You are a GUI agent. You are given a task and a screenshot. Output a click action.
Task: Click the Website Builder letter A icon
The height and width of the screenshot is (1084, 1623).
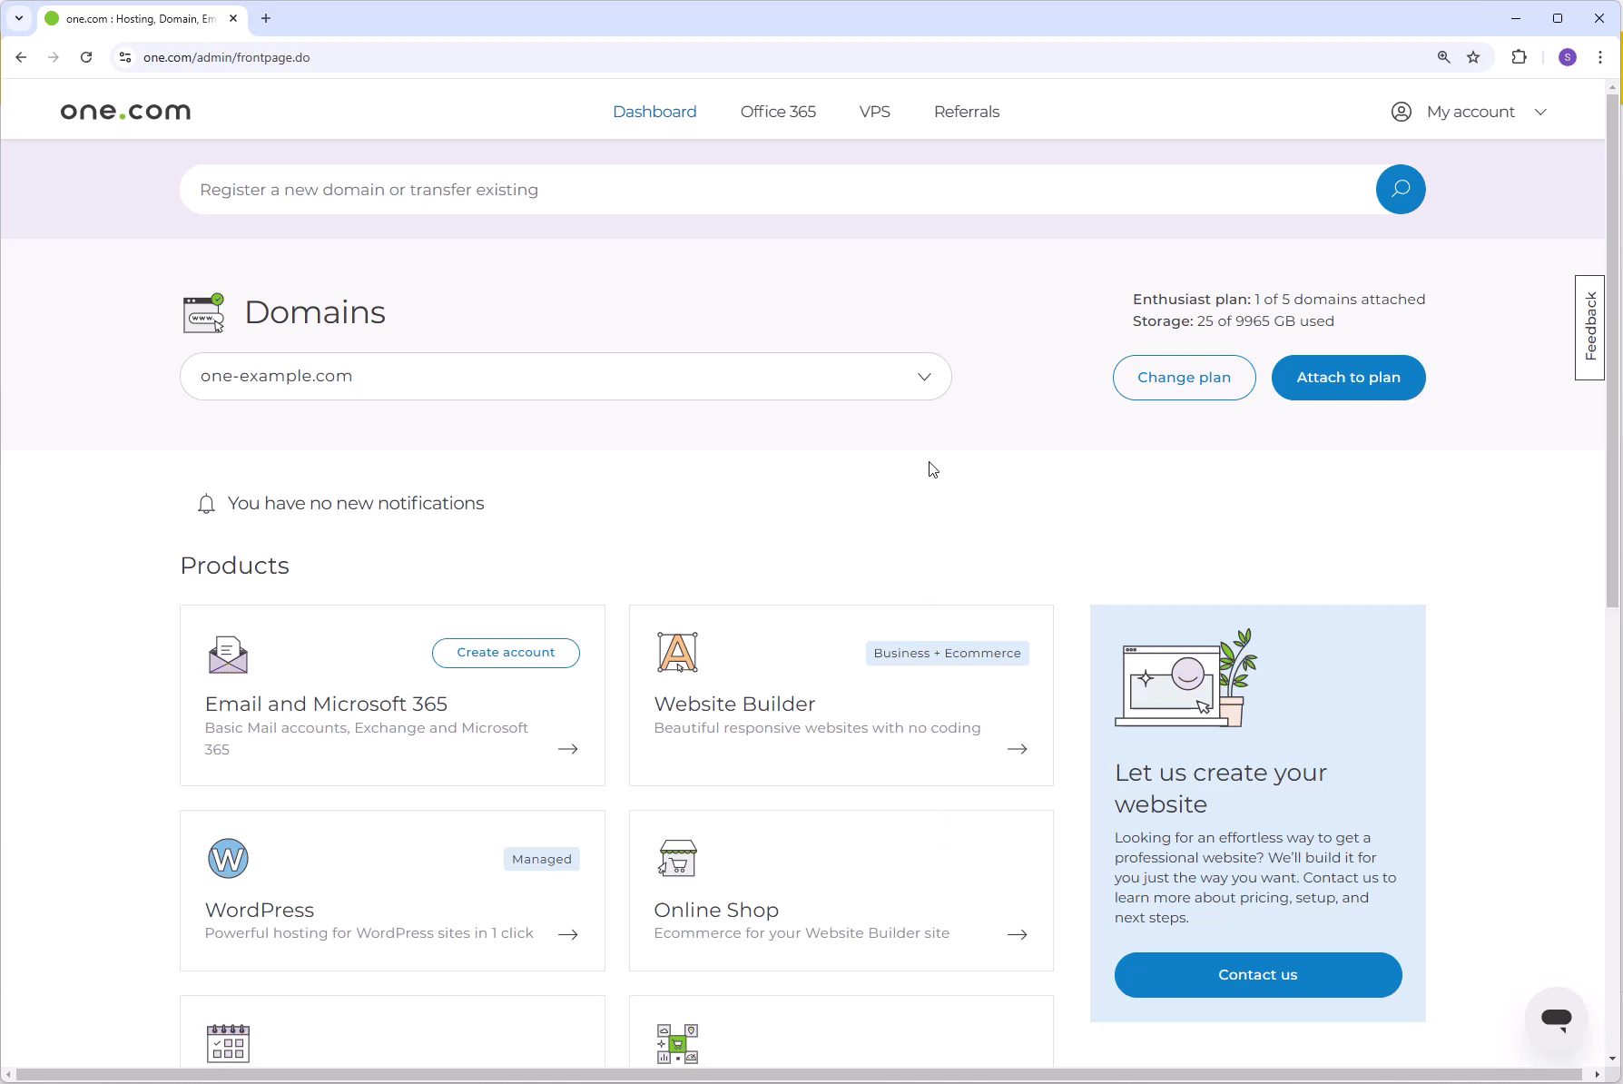pos(677,651)
